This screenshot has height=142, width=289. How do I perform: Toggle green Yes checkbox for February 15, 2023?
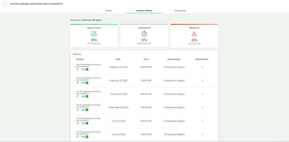(87, 83)
